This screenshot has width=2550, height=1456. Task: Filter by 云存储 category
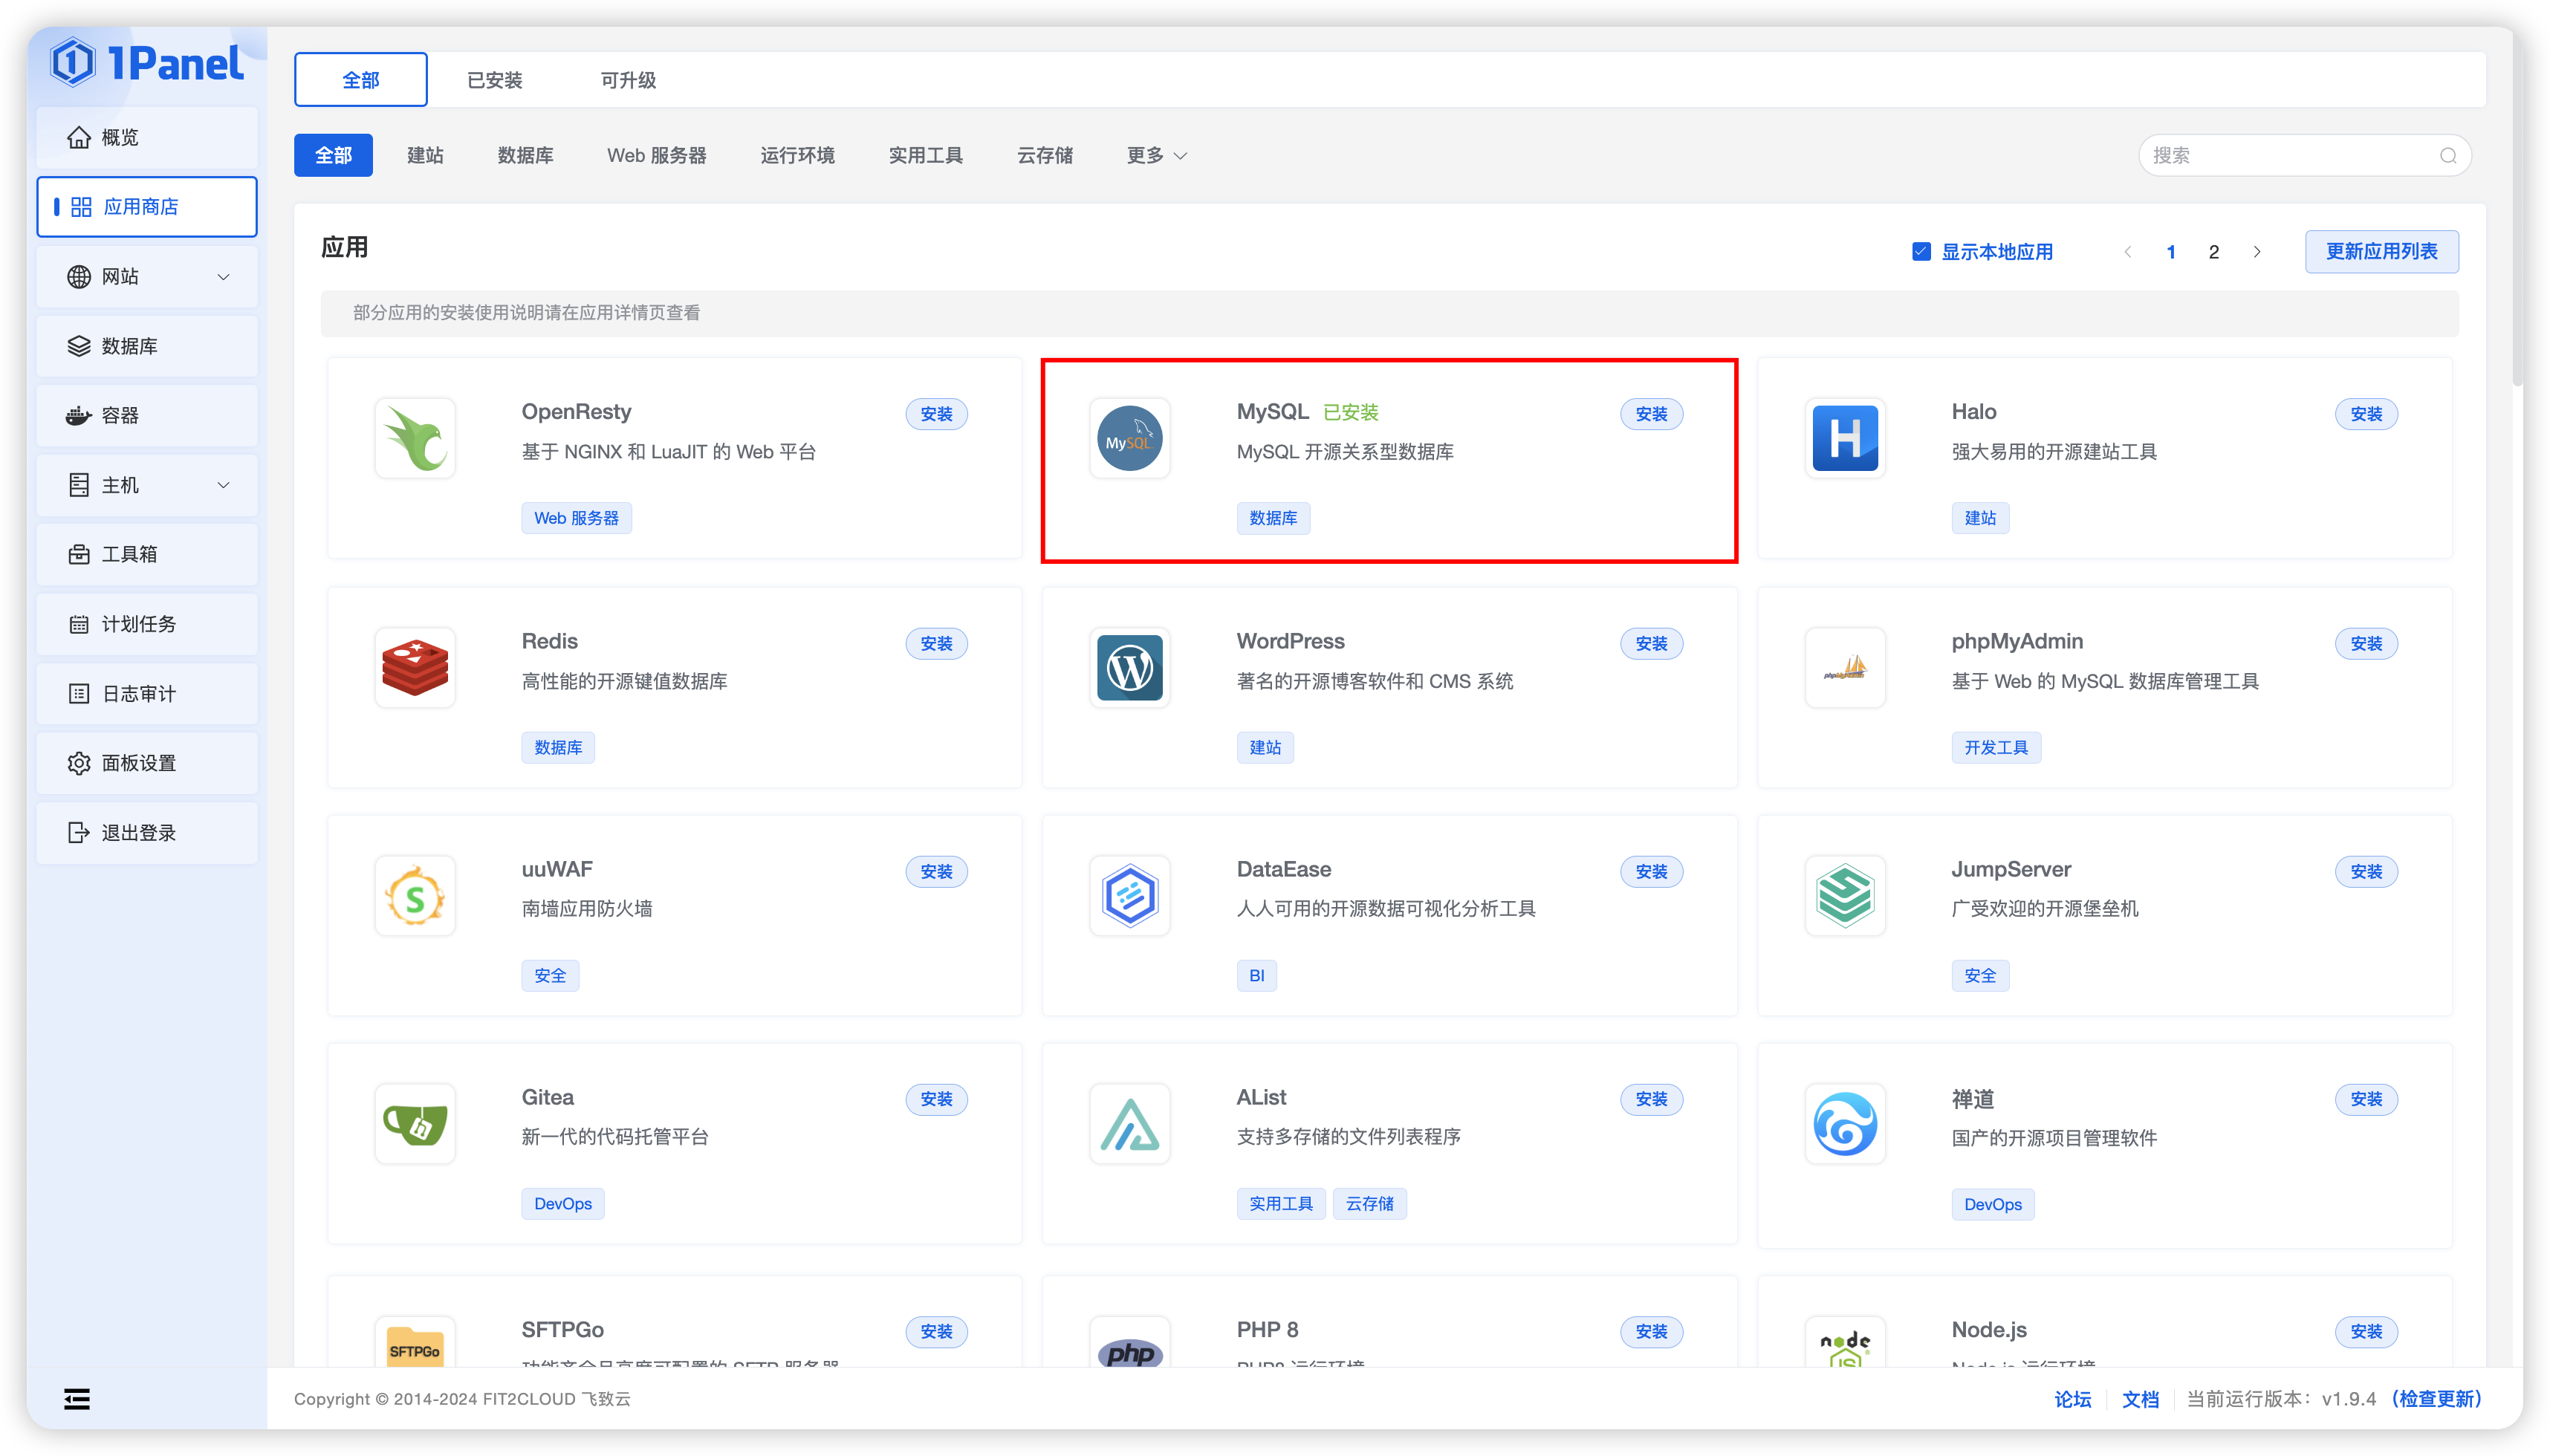pos(1044,155)
